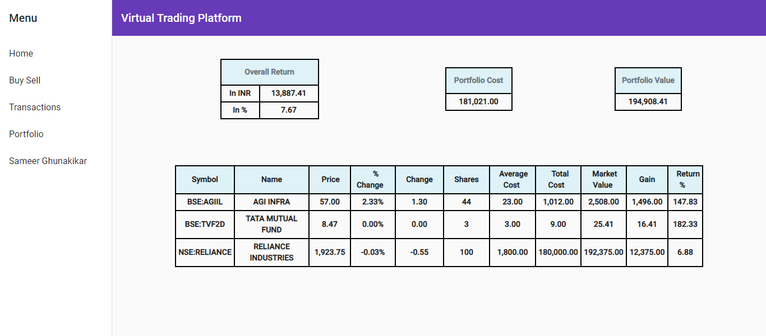Screen dimensions: 766x336
Task: Sort by the Return % column header
Action: tap(685, 179)
